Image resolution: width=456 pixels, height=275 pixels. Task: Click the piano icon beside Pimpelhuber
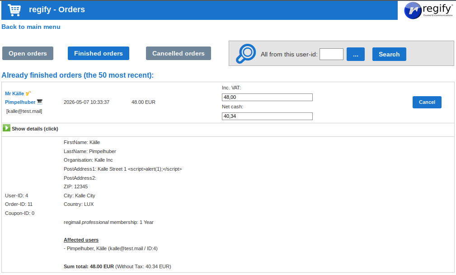click(40, 102)
